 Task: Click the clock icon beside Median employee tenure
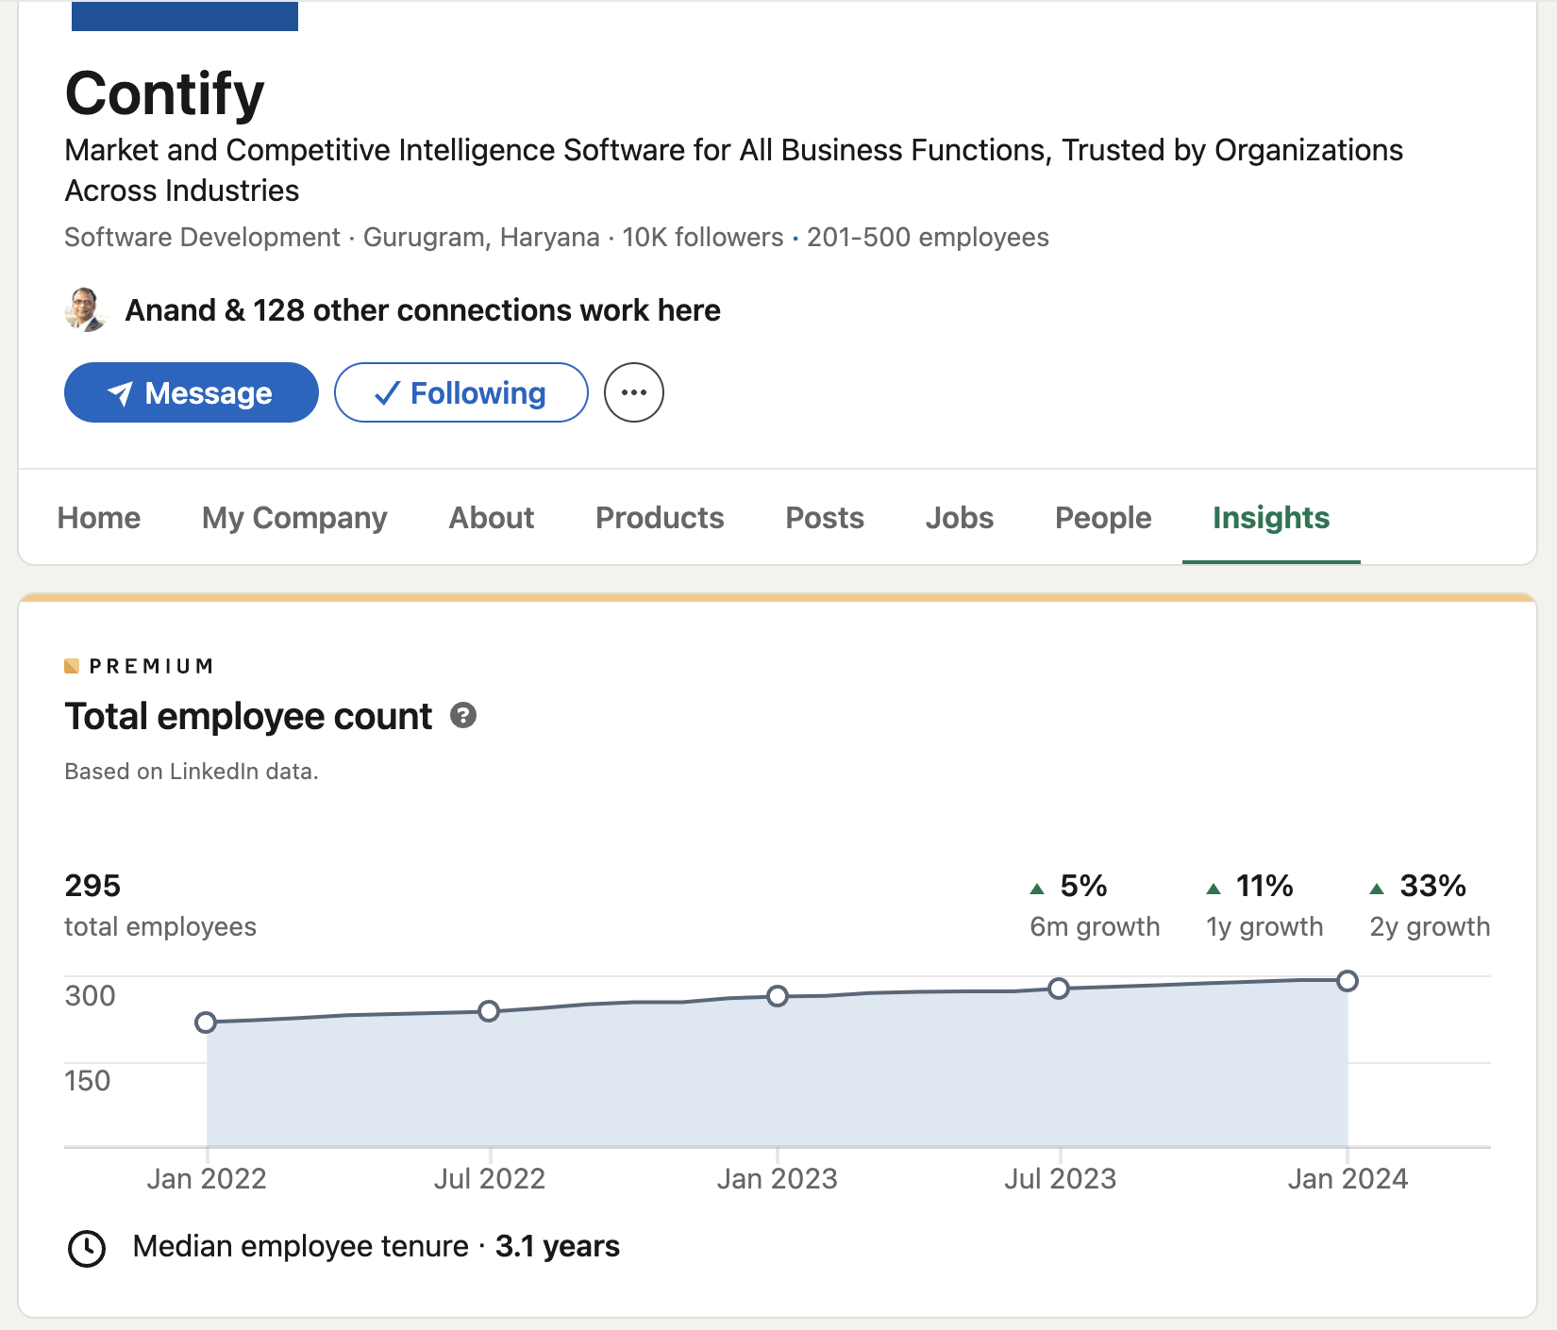(87, 1248)
